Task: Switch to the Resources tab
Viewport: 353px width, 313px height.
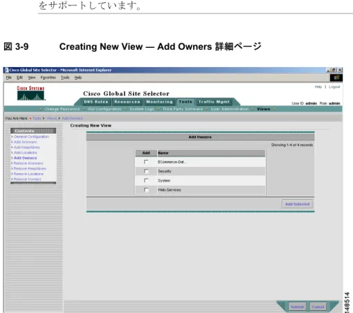Action: coord(127,102)
